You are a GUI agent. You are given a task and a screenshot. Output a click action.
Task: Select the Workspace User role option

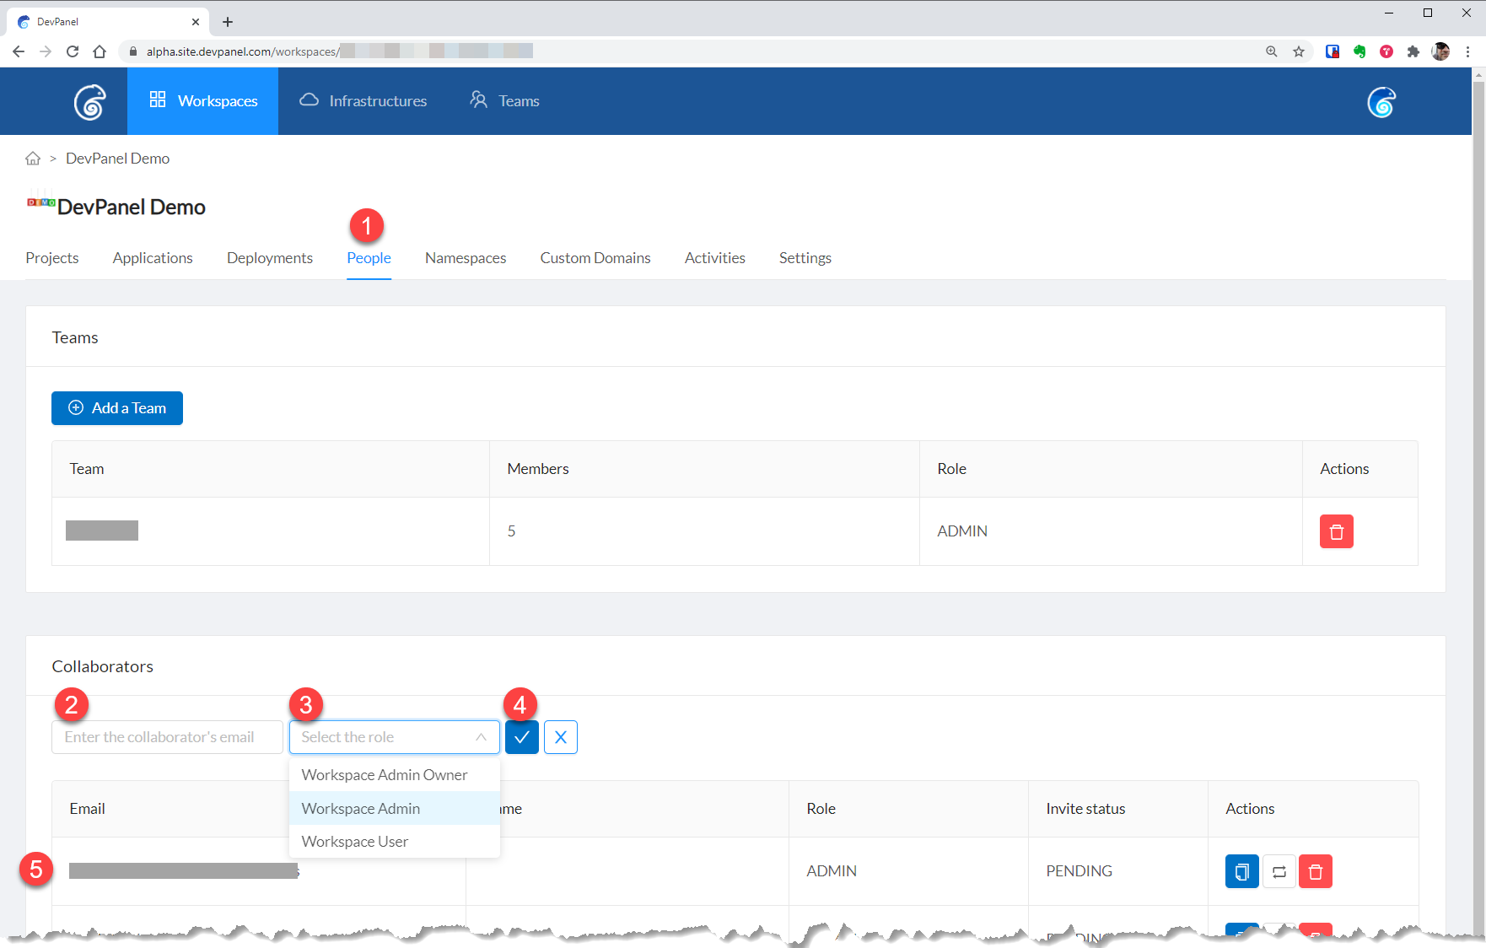pyautogui.click(x=355, y=842)
